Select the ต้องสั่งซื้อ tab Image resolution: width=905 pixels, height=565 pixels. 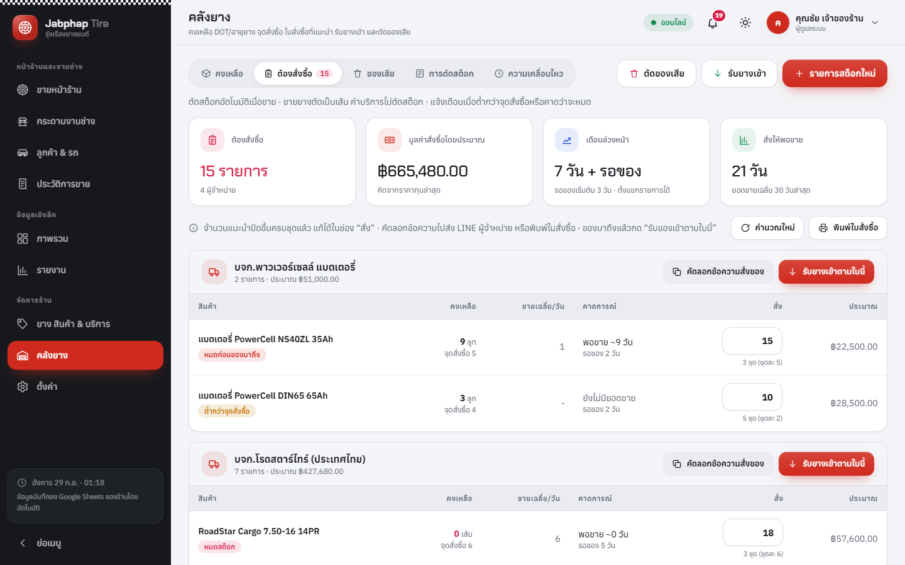[297, 73]
